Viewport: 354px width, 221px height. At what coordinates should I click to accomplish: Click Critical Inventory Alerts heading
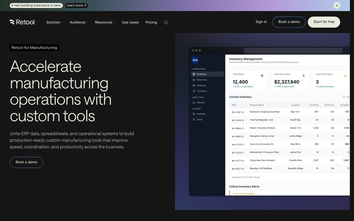(x=244, y=186)
